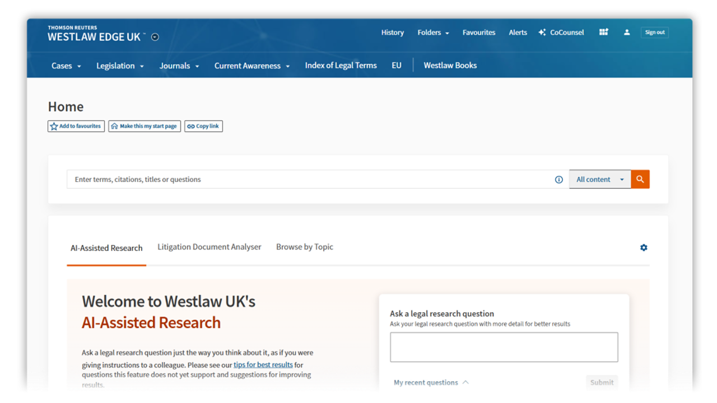Click the settings gear icon beside tabs

pyautogui.click(x=644, y=247)
